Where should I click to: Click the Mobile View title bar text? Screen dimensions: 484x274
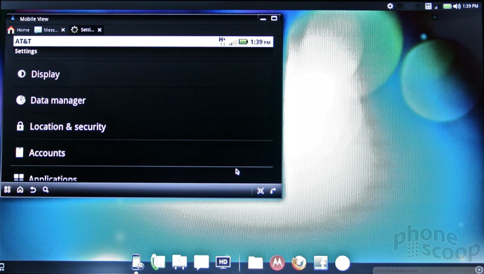pos(34,19)
